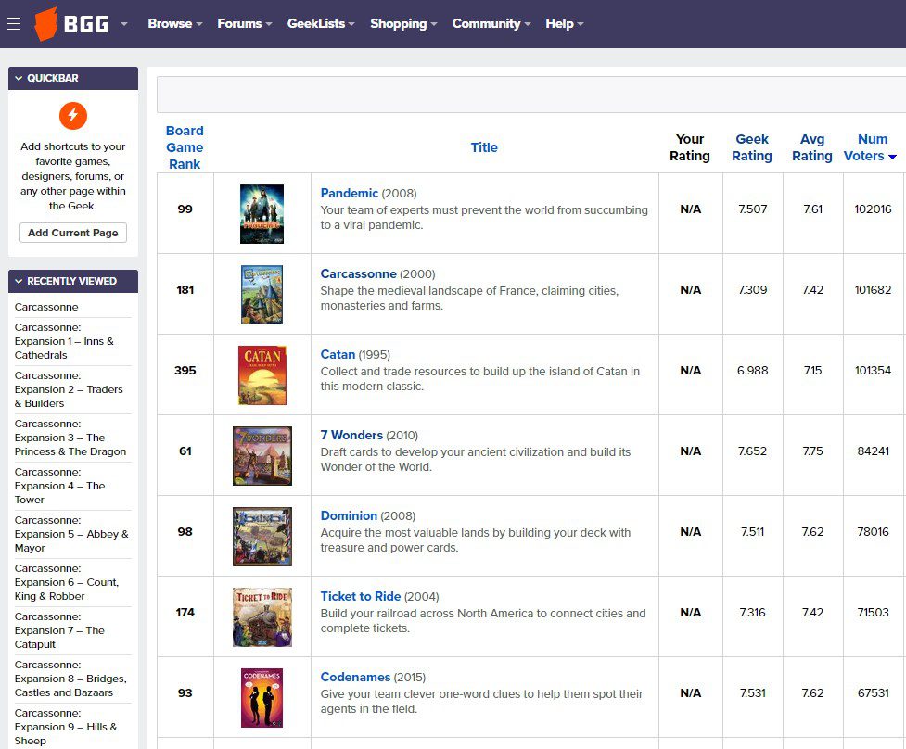Click Catan rank value 395
Screen dimensions: 906x749
(x=185, y=370)
